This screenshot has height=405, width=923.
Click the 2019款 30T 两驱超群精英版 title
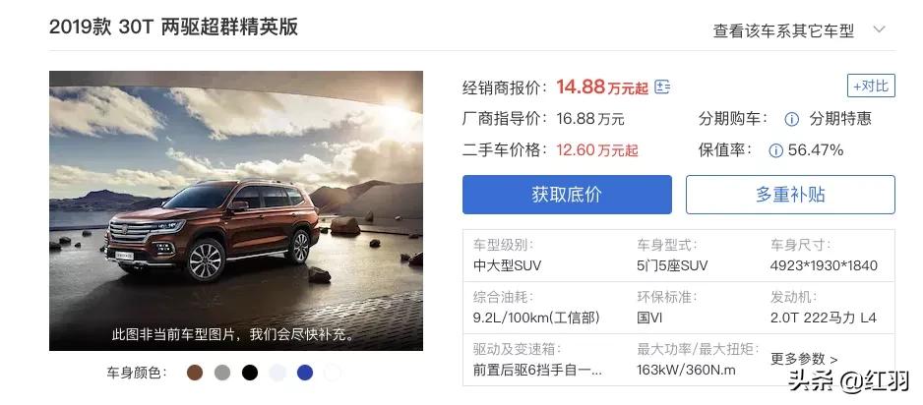173,28
